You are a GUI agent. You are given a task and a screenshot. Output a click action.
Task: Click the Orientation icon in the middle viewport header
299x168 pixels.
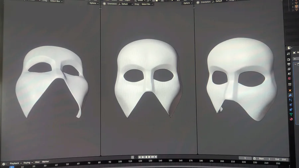tap(104, 4)
